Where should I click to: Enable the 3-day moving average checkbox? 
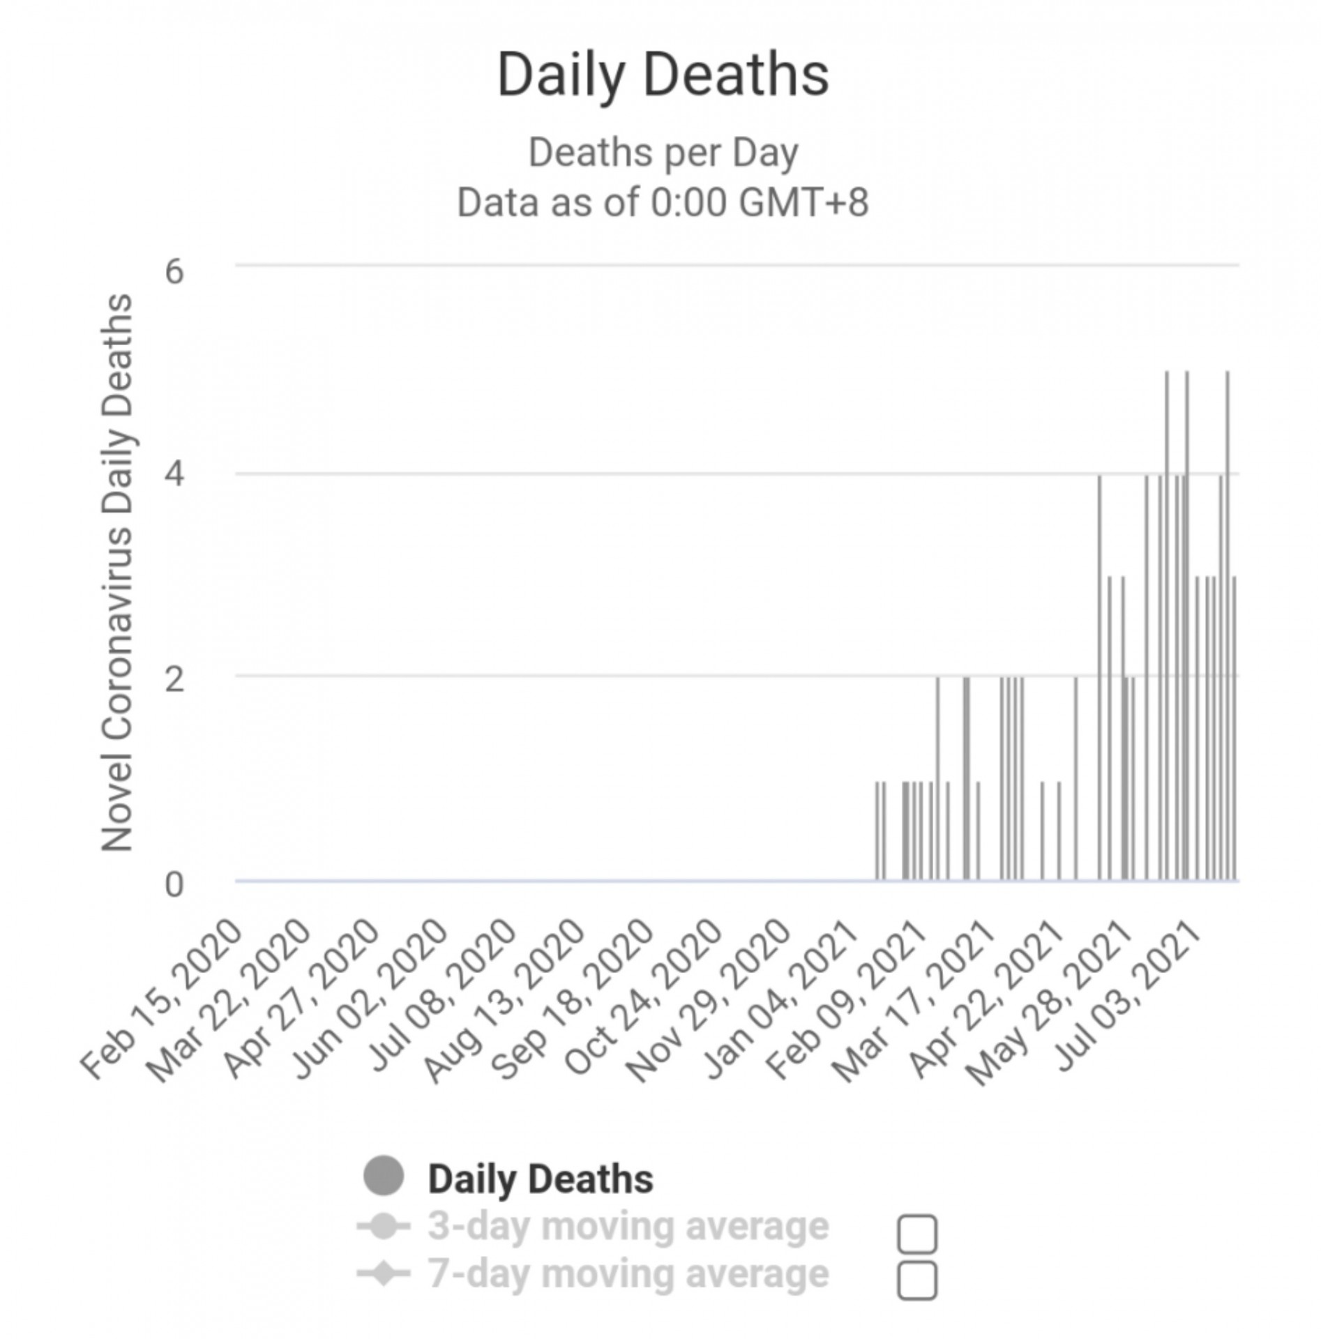tap(917, 1234)
